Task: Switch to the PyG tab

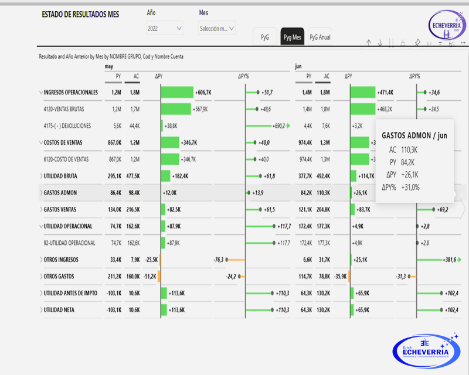Action: pyautogui.click(x=265, y=37)
